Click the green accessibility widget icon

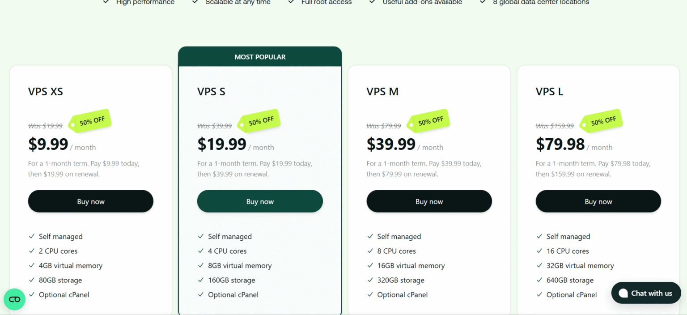[14, 299]
